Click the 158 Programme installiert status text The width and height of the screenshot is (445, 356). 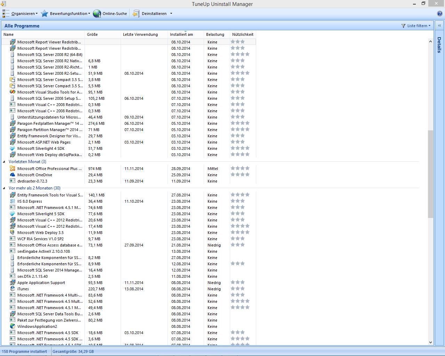pos(24,351)
